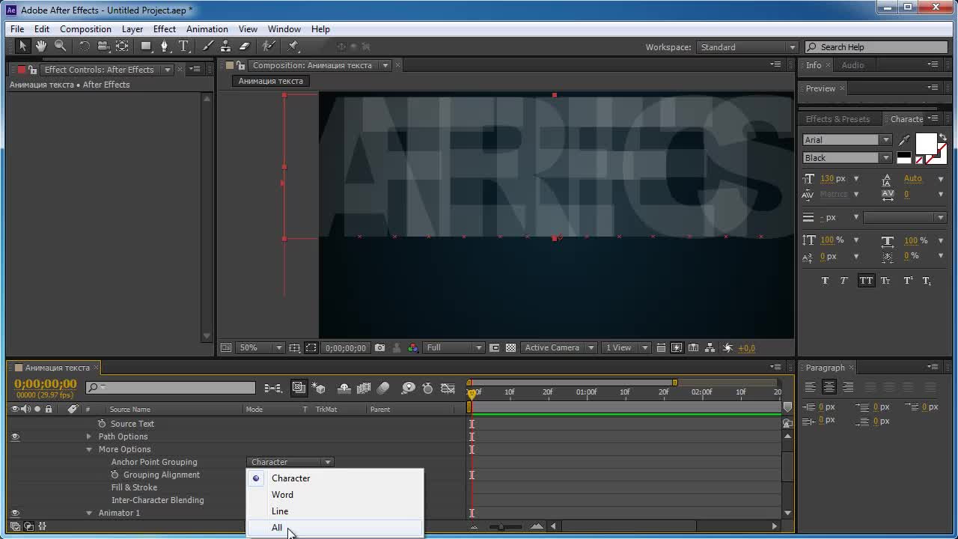Open Anchor Point Grouping dropdown
The height and width of the screenshot is (539, 958).
pos(290,462)
